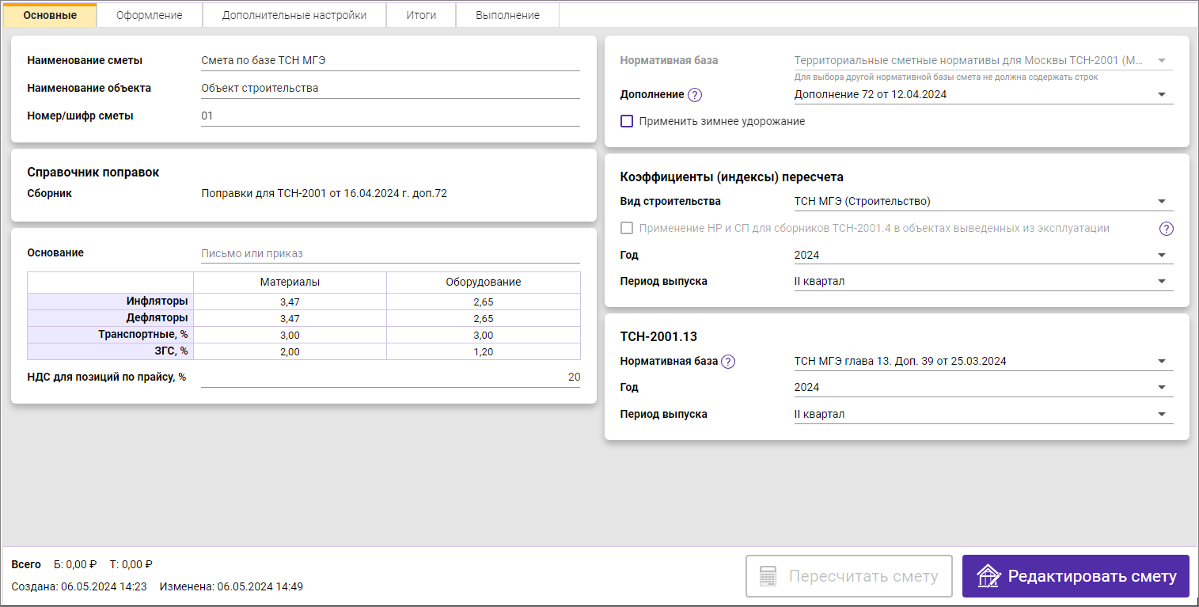Click the Изменена: 06.05.2024 14:49 text

click(x=231, y=587)
